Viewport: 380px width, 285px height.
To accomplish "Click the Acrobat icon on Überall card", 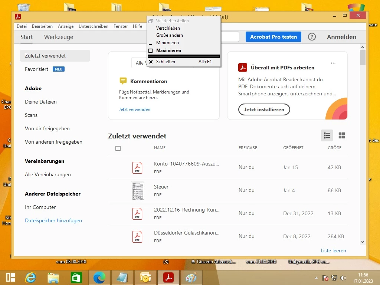I will click(243, 68).
